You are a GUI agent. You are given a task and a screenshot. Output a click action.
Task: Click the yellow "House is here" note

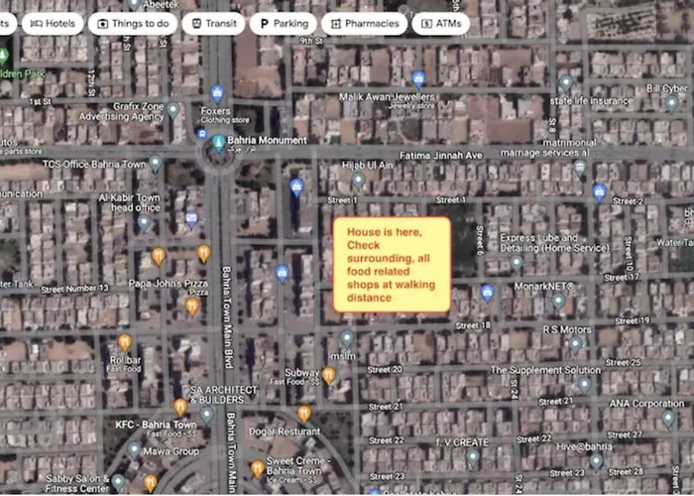tap(392, 265)
